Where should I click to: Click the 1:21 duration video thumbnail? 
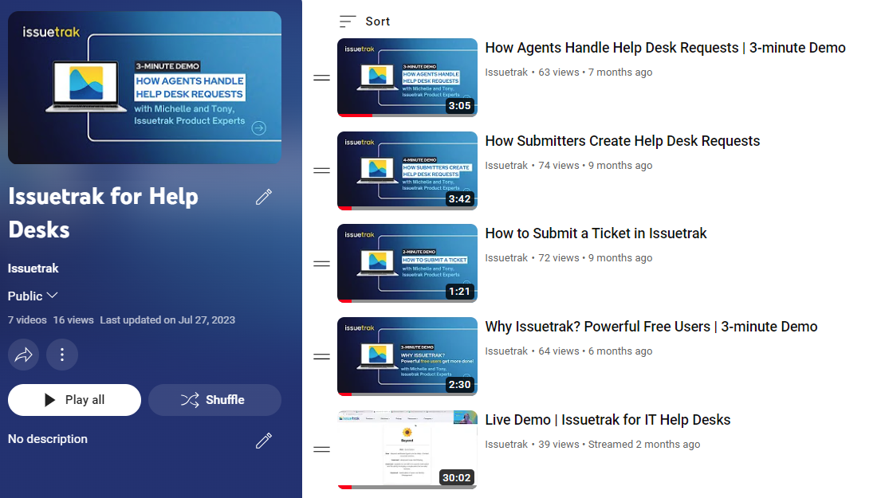pyautogui.click(x=407, y=263)
